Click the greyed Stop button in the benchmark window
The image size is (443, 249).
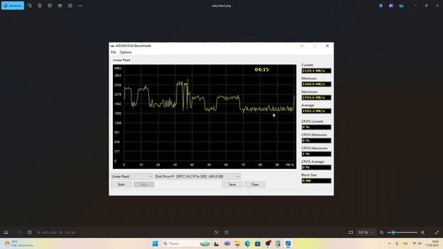click(144, 185)
